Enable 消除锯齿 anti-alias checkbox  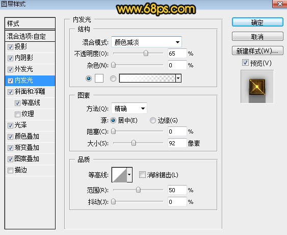click(142, 175)
